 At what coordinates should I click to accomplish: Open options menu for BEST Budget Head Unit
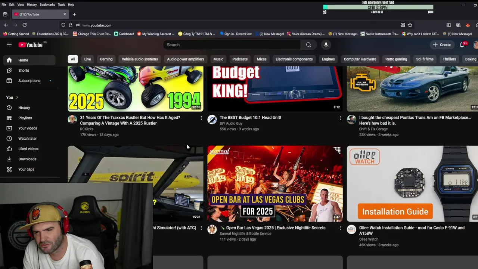click(x=340, y=118)
